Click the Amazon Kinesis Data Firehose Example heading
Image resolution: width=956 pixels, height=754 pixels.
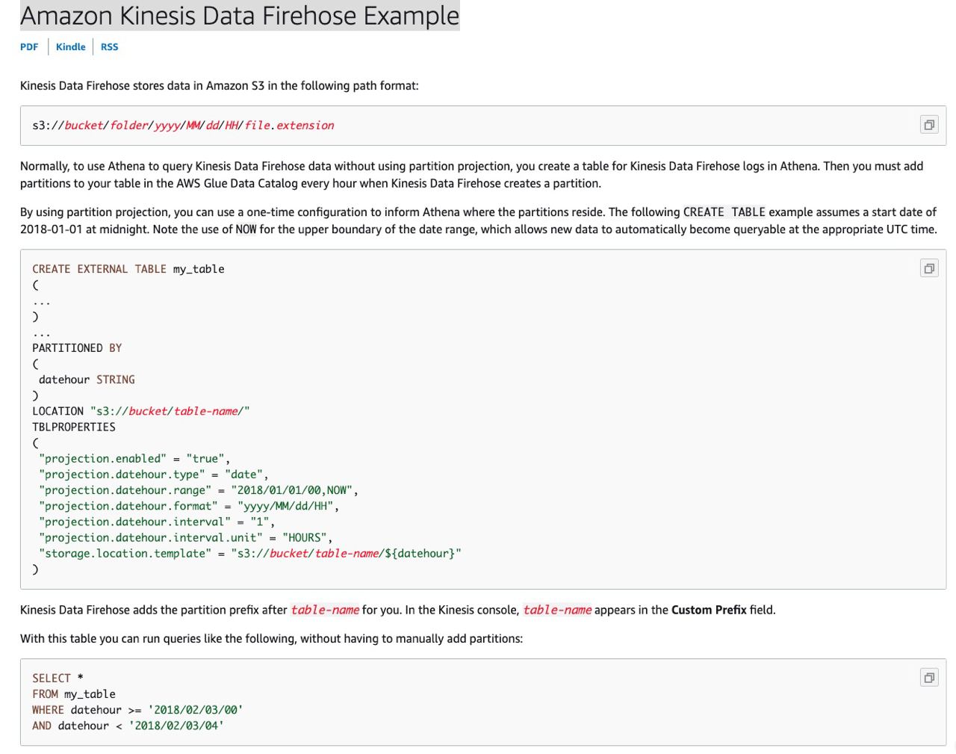pos(240,15)
